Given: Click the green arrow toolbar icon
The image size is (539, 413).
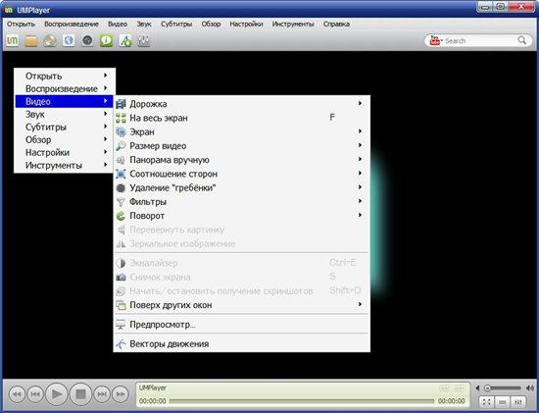Looking at the screenshot, I should point(125,41).
